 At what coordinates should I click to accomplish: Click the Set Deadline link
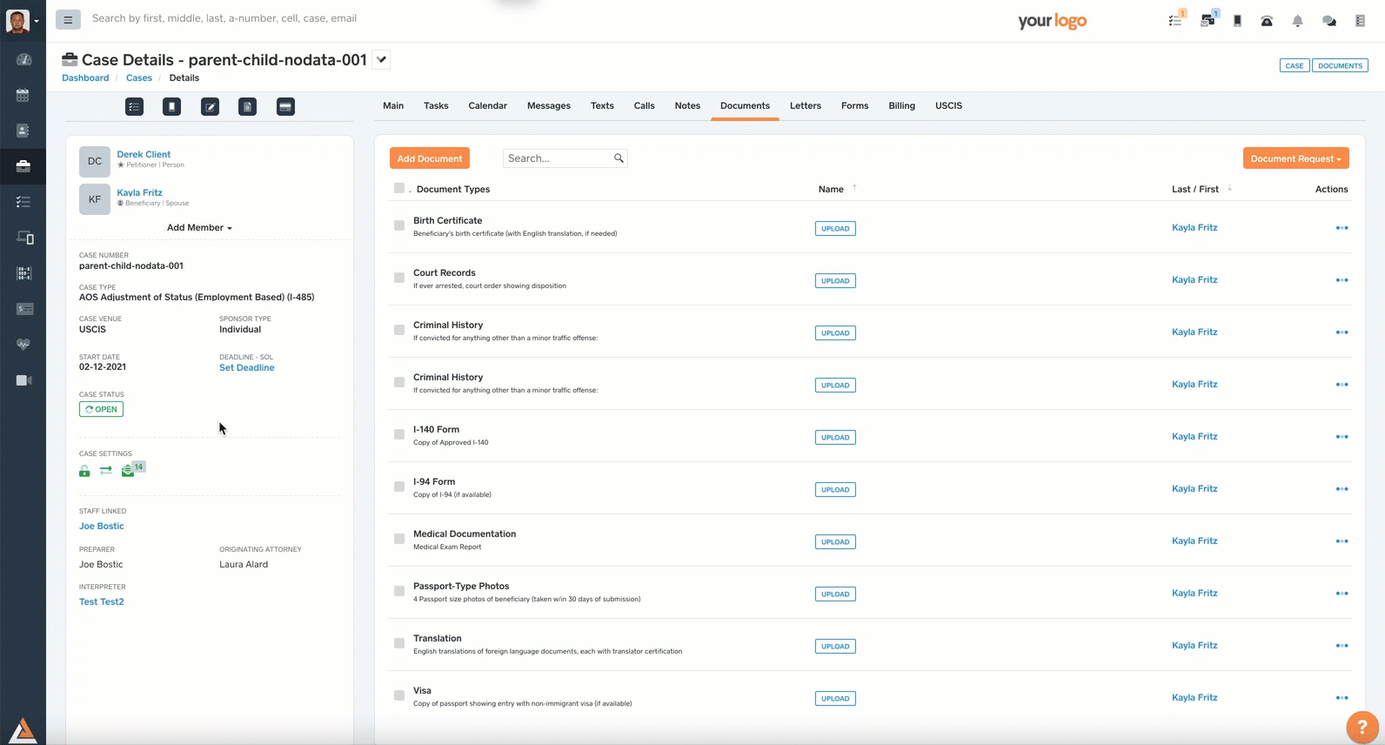pyautogui.click(x=246, y=368)
